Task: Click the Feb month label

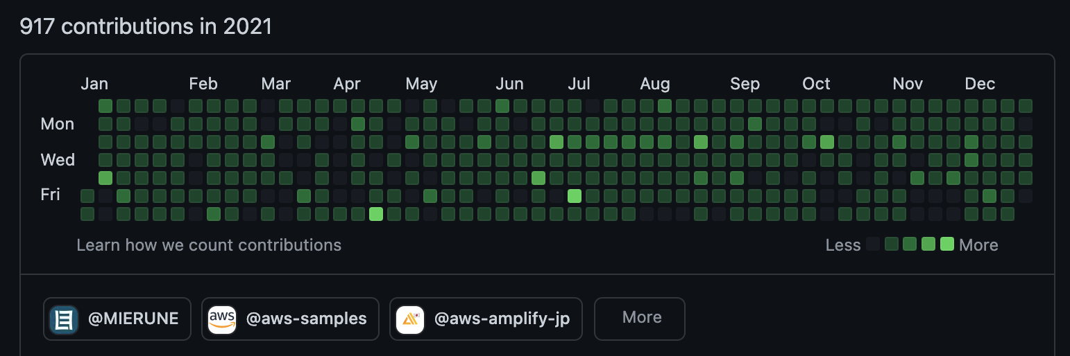Action: [203, 84]
